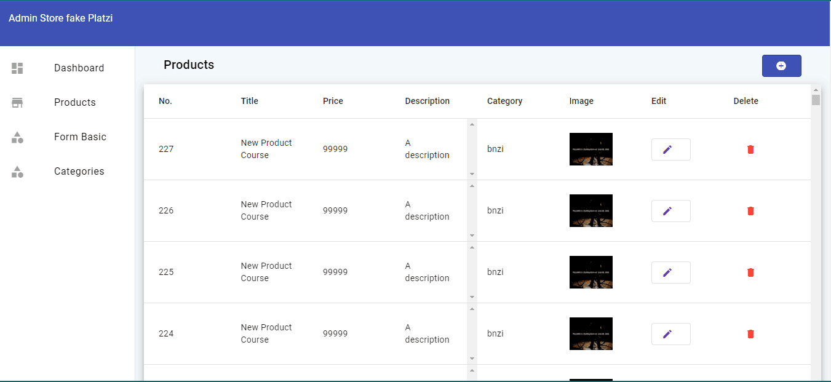Select the number 227 cell
This screenshot has height=382, width=831.
[x=166, y=149]
